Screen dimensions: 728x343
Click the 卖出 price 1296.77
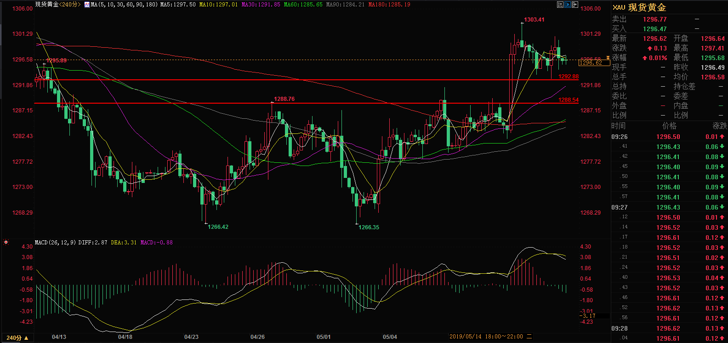coord(654,19)
